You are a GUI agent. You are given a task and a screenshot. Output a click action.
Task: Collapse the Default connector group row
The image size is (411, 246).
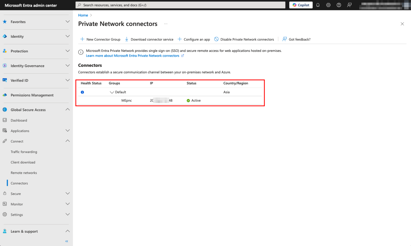112,92
